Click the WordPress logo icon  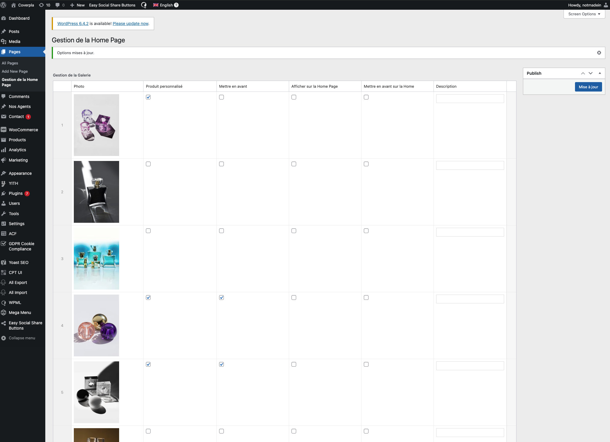point(4,5)
